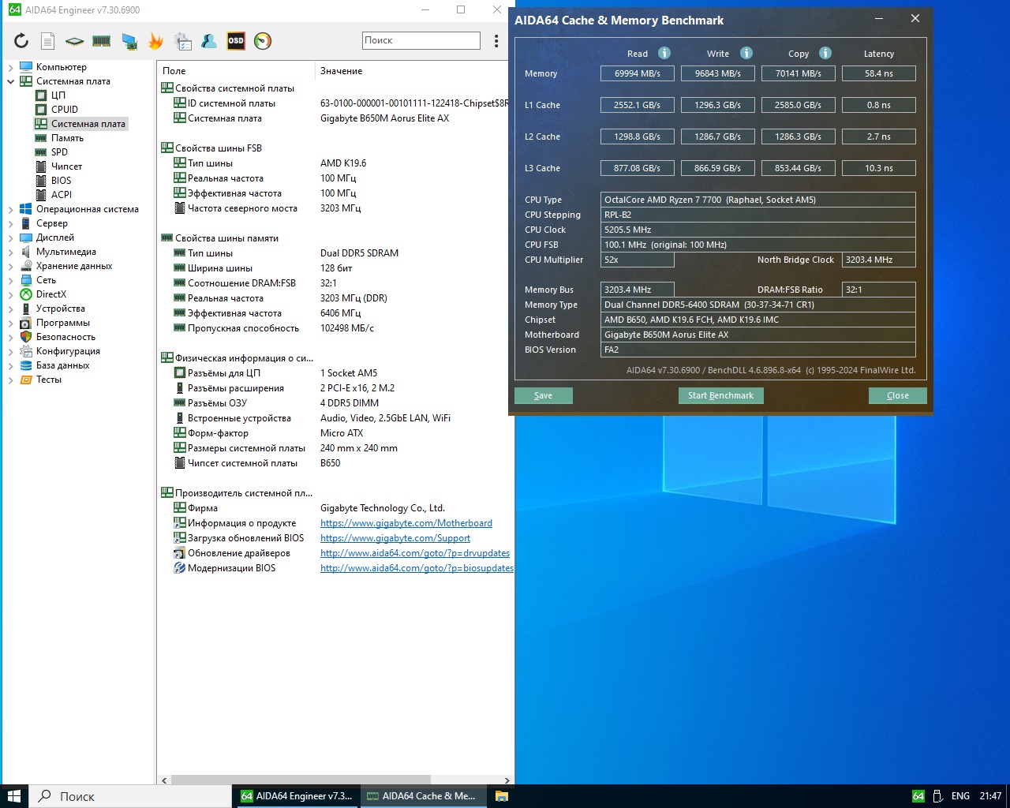Open File Explorer from the taskbar

pos(501,796)
